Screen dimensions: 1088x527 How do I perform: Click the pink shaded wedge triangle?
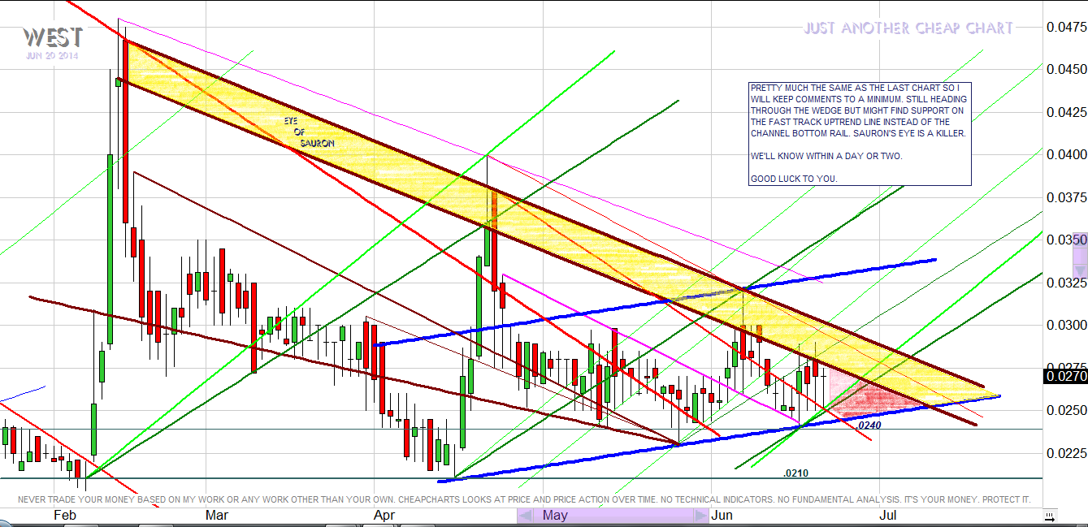click(873, 397)
